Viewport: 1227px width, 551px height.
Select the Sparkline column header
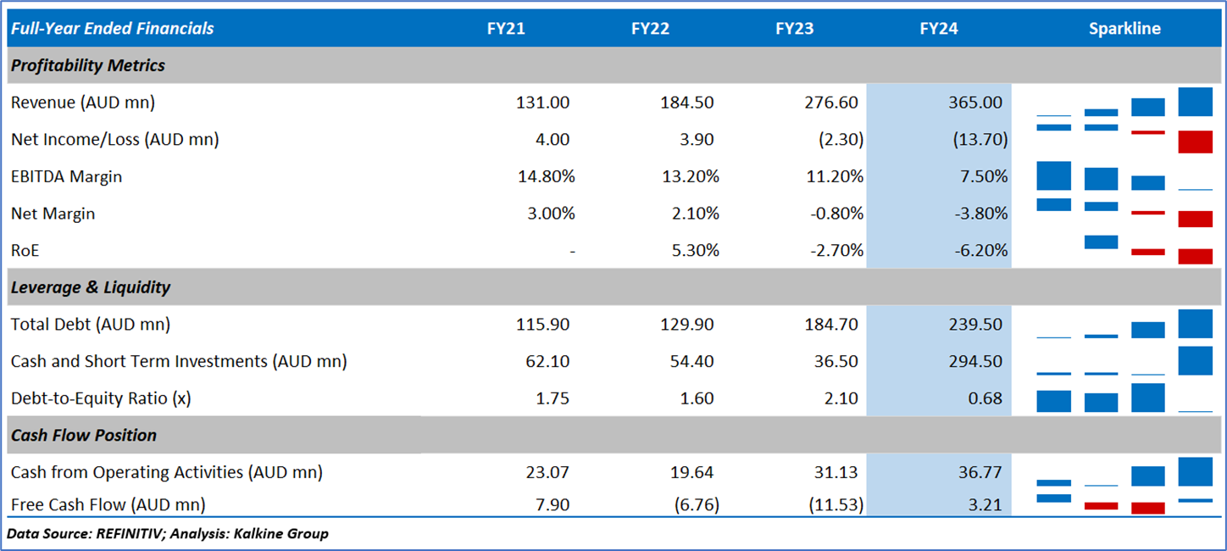point(1124,29)
